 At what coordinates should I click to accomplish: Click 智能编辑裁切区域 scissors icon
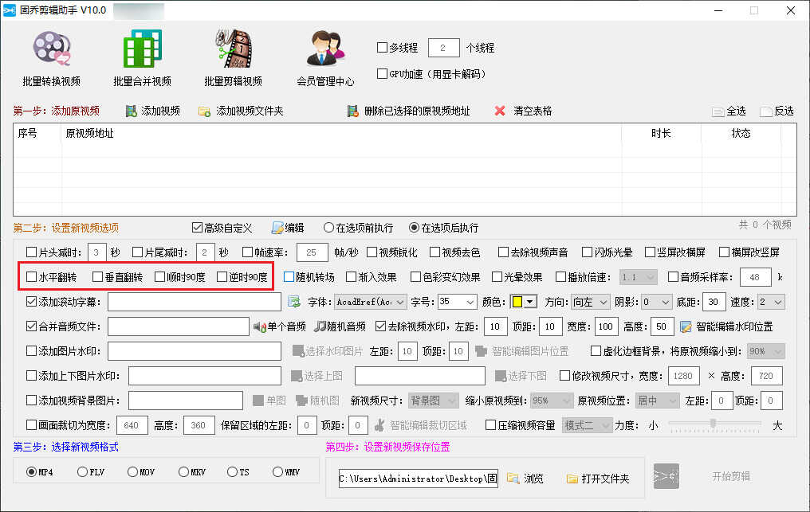click(x=379, y=425)
